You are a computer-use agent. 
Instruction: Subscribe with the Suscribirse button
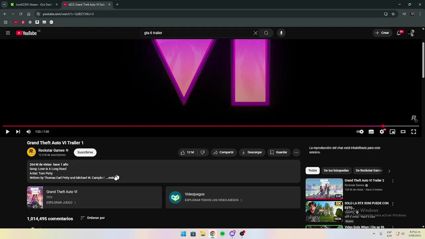point(85,152)
